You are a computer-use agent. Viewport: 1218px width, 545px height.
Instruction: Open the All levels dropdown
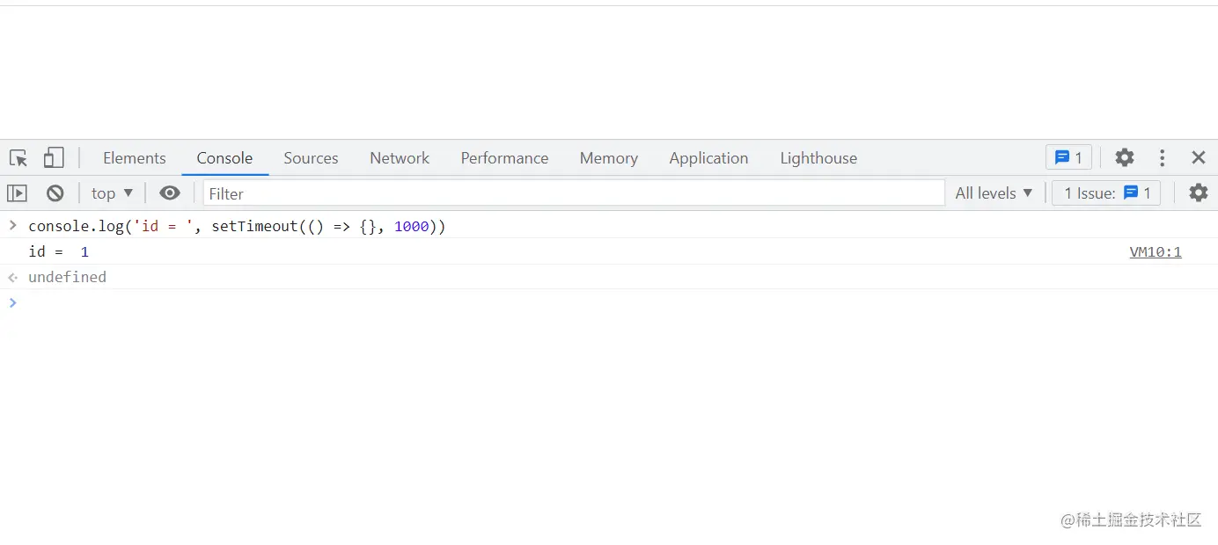pyautogui.click(x=993, y=193)
